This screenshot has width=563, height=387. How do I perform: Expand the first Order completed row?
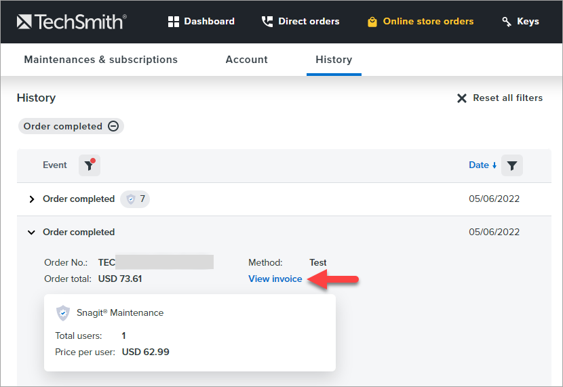(31, 199)
